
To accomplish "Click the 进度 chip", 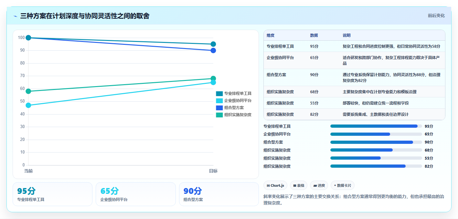I will 319,185.
